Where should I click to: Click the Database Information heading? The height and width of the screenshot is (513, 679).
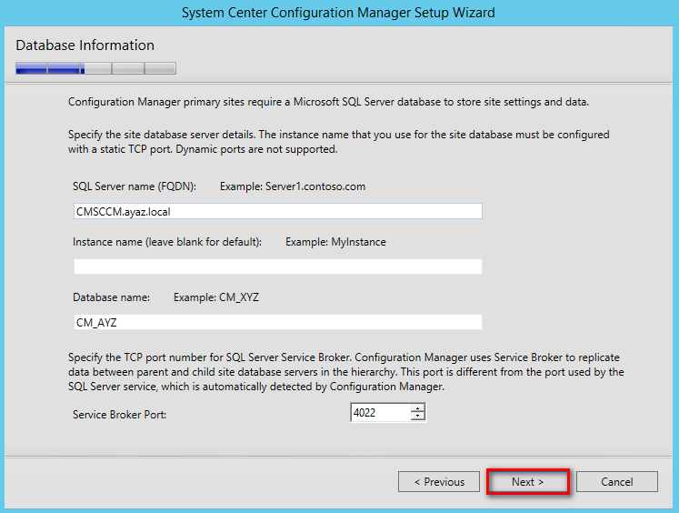85,45
